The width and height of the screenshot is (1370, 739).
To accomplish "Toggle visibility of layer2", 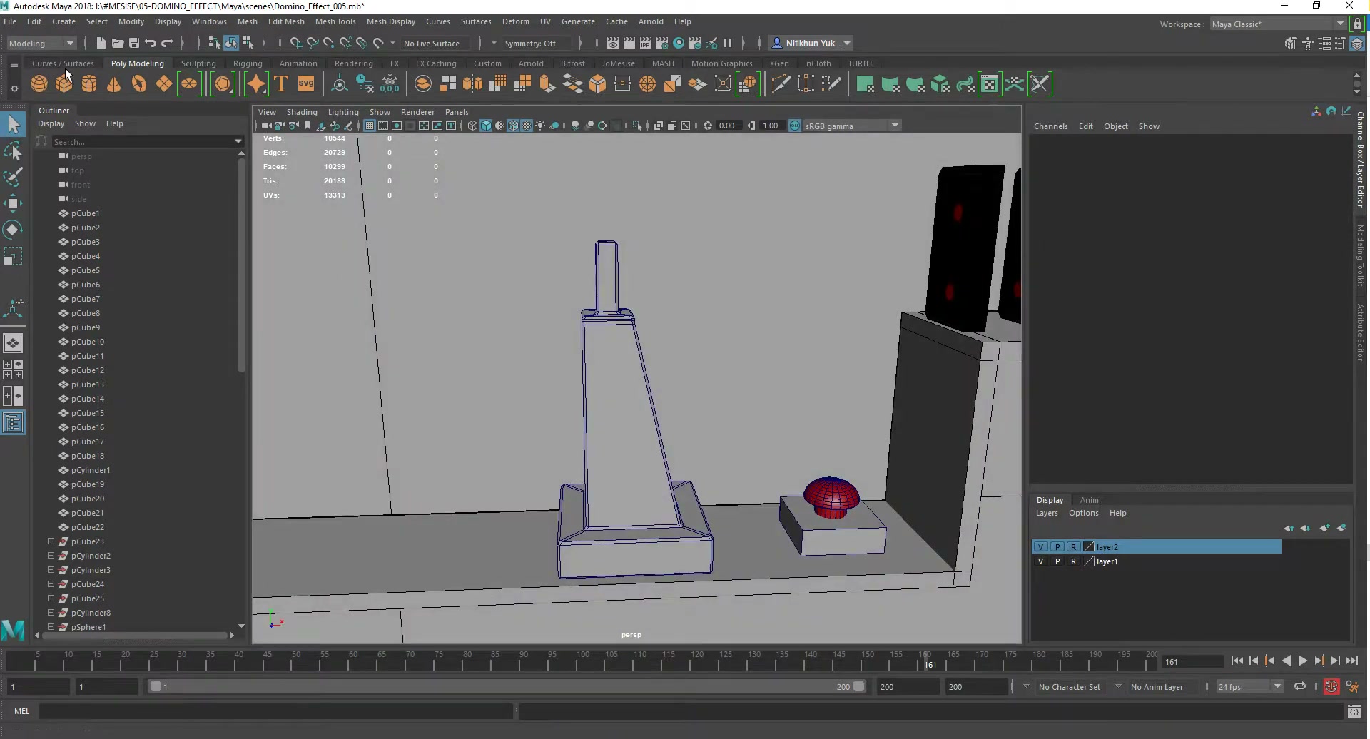I will point(1040,547).
